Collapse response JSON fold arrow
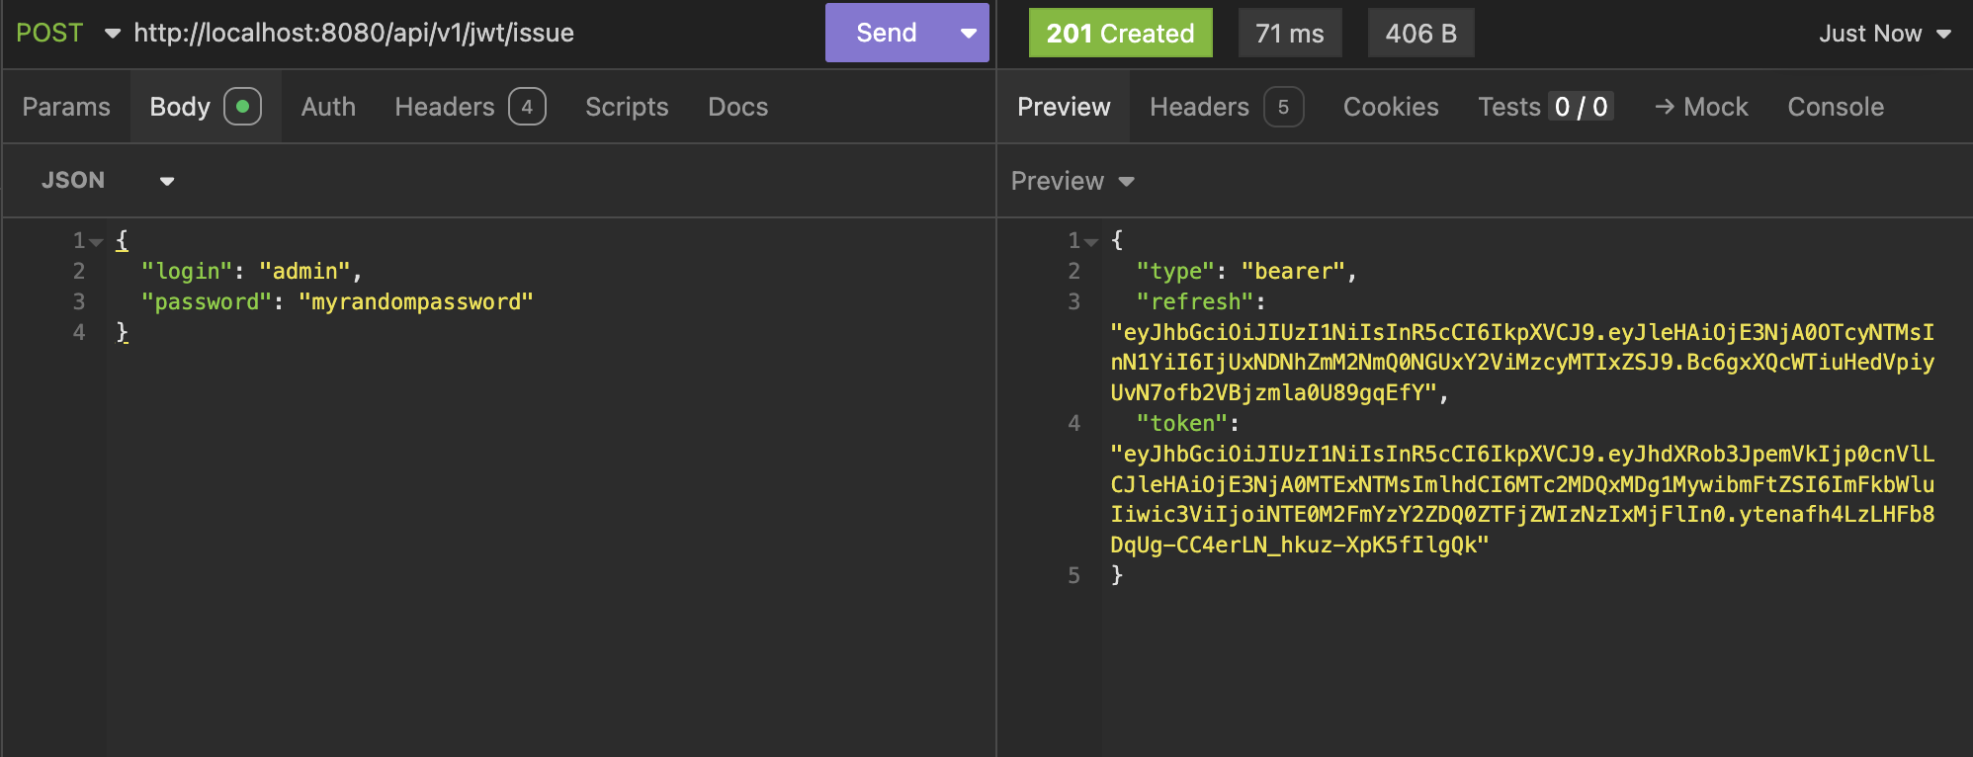 coord(1091,241)
